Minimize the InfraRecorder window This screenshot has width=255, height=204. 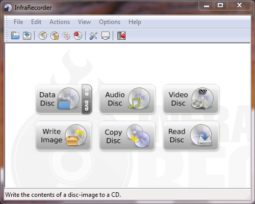[207, 6]
